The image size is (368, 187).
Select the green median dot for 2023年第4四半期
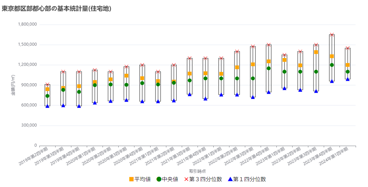click(x=332, y=65)
